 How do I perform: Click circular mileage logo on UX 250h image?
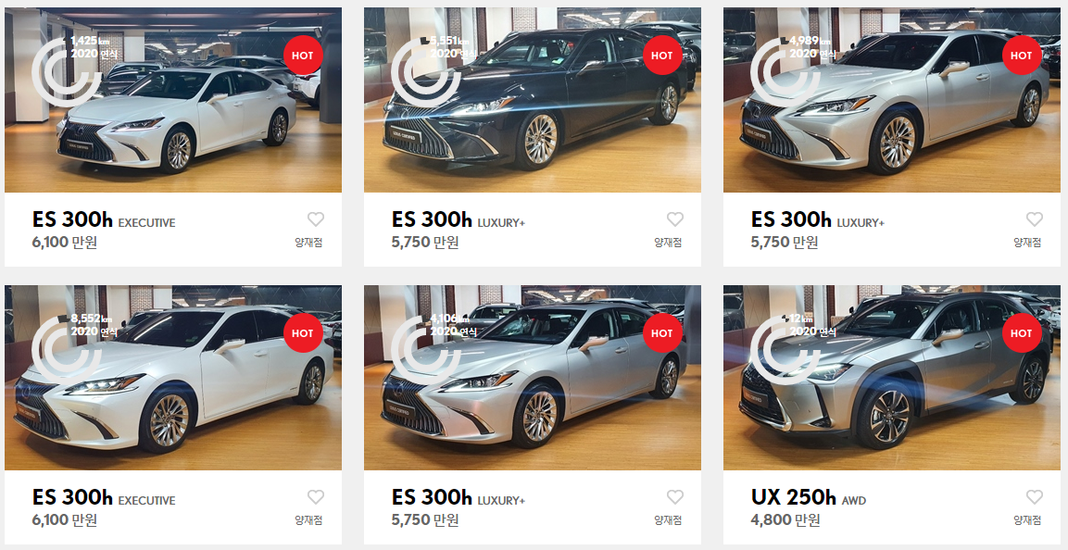coord(785,350)
